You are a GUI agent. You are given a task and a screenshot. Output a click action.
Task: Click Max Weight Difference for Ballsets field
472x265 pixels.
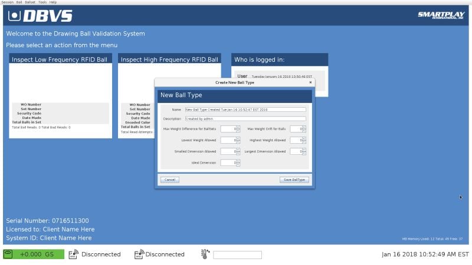(x=228, y=129)
